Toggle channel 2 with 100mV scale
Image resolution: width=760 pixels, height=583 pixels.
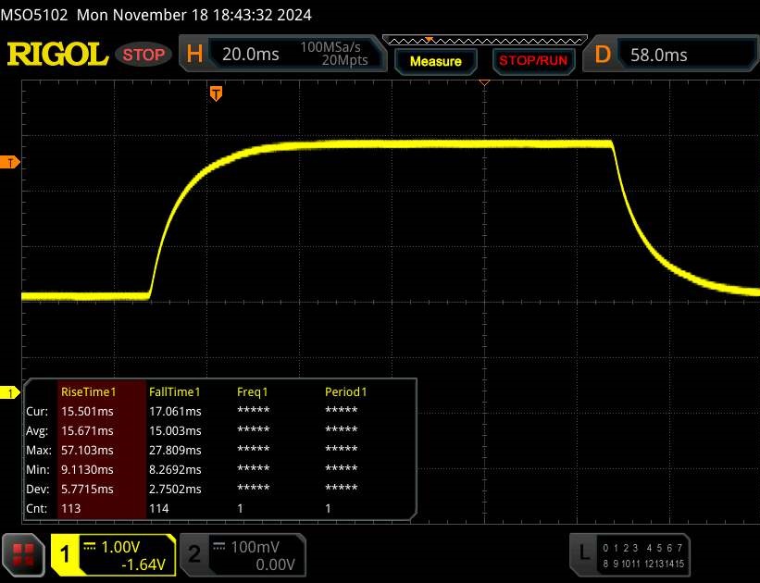pos(243,555)
